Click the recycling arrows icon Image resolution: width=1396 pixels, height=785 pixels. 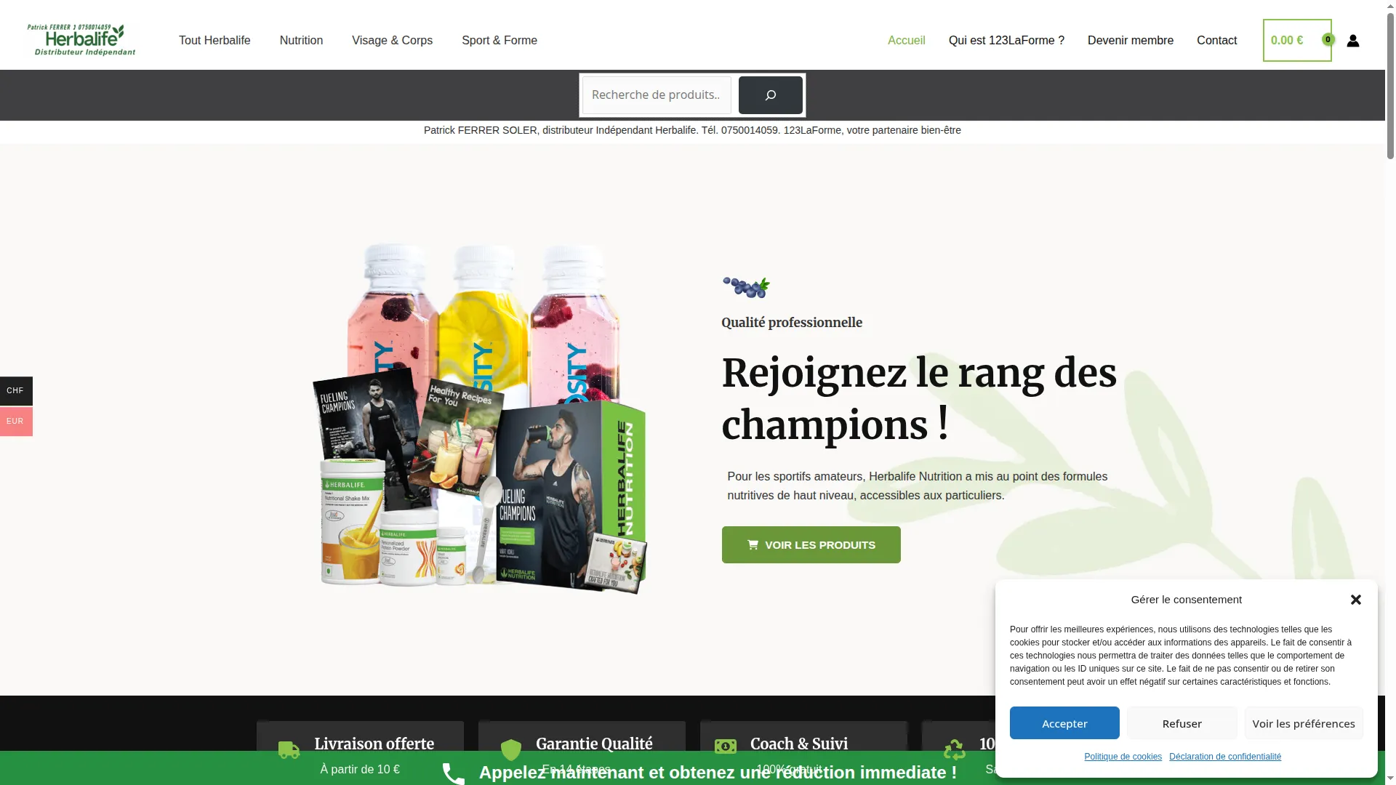[954, 749]
